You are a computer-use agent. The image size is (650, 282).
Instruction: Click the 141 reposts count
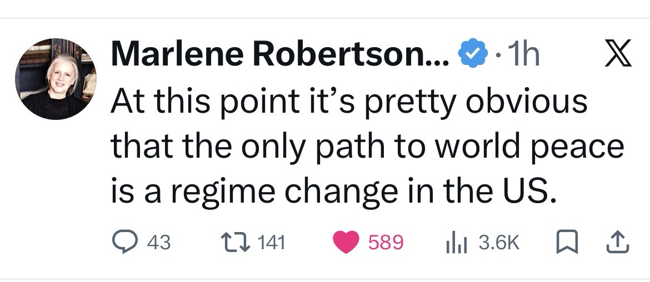[x=272, y=243]
